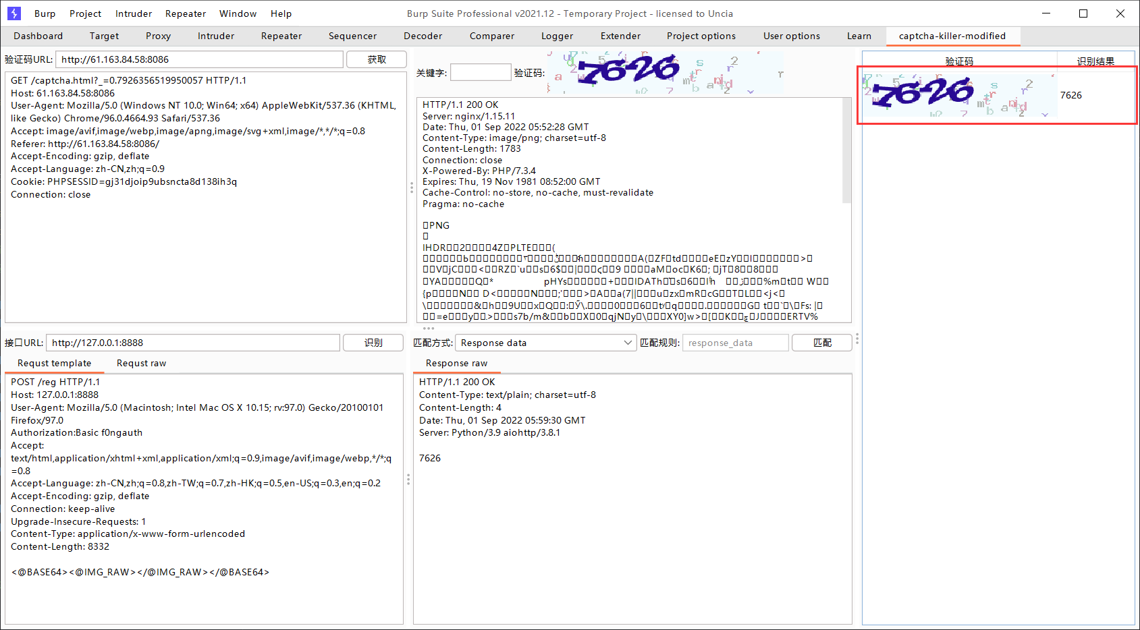Open the Burp menu
This screenshot has height=630, width=1140.
(x=45, y=13)
